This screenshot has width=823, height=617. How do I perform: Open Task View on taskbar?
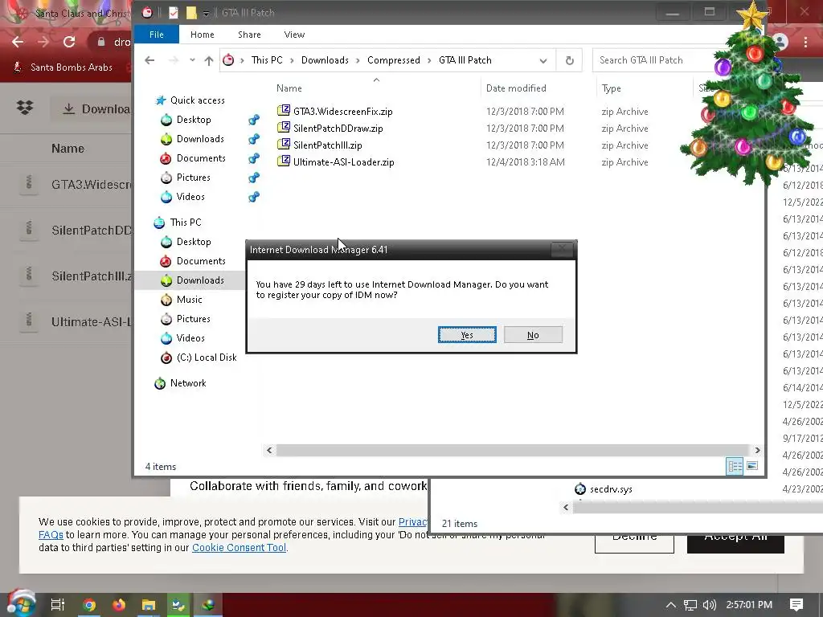tap(58, 605)
